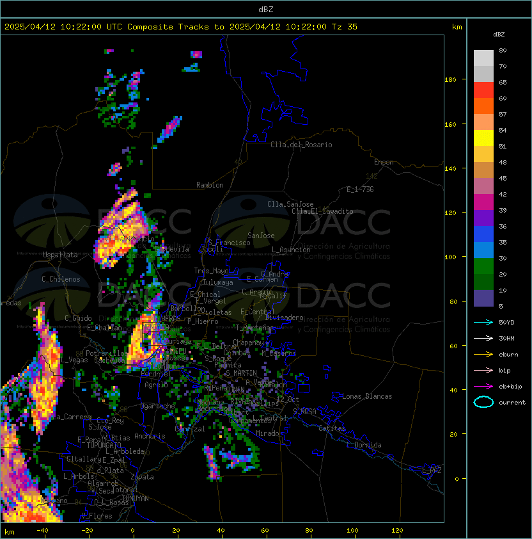Click the 'Lomas_Blancas' map label

click(x=367, y=396)
